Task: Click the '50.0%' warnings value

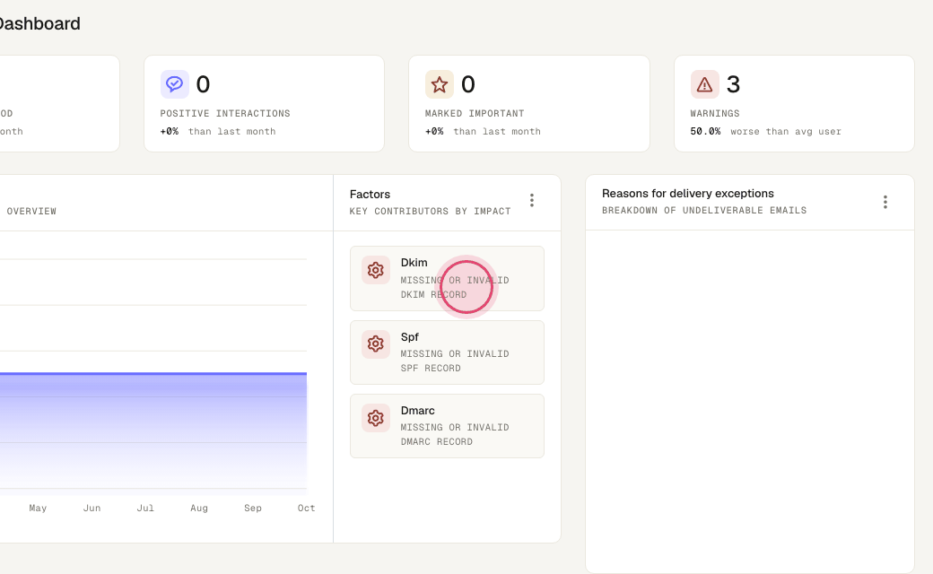Action: (x=705, y=132)
